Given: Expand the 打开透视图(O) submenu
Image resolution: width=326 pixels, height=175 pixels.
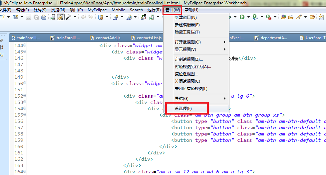Looking at the screenshot, I should (196, 42).
